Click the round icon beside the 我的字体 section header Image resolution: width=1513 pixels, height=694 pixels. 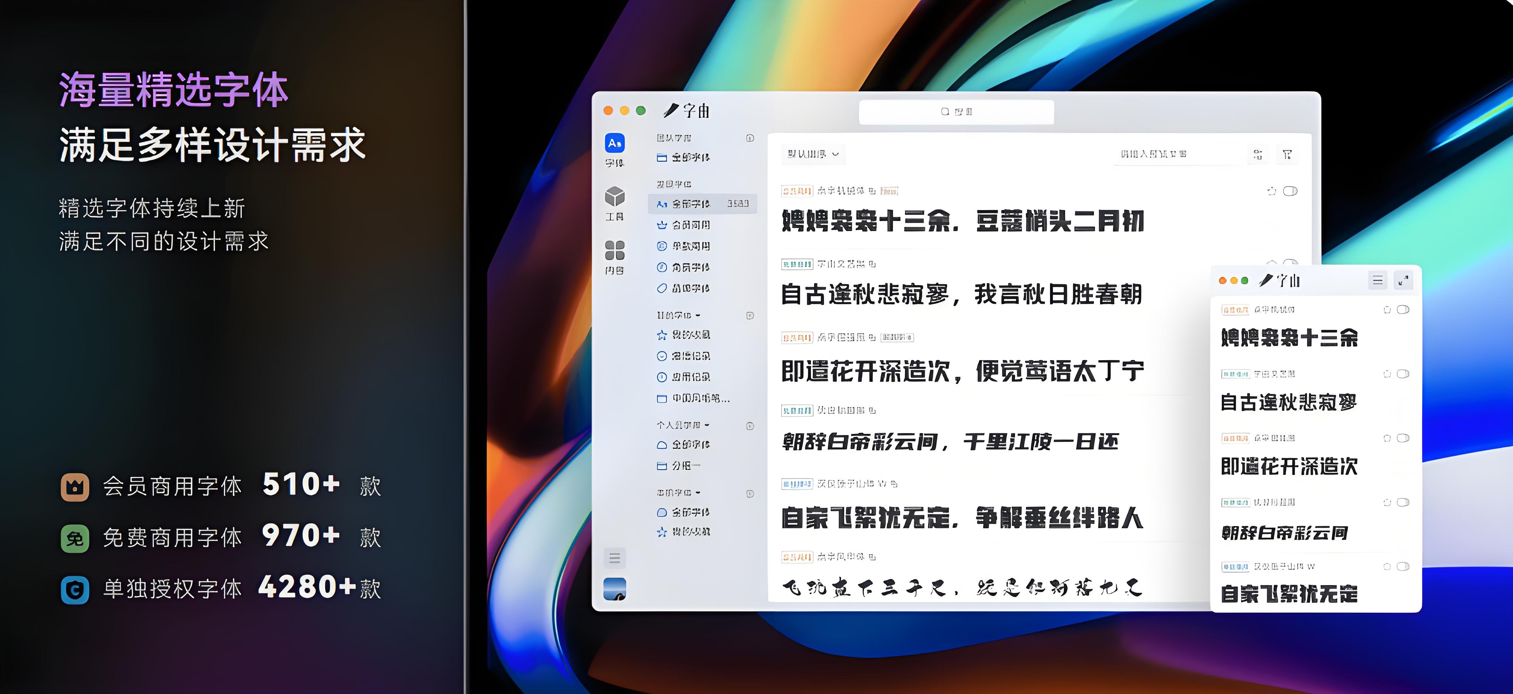tap(750, 316)
